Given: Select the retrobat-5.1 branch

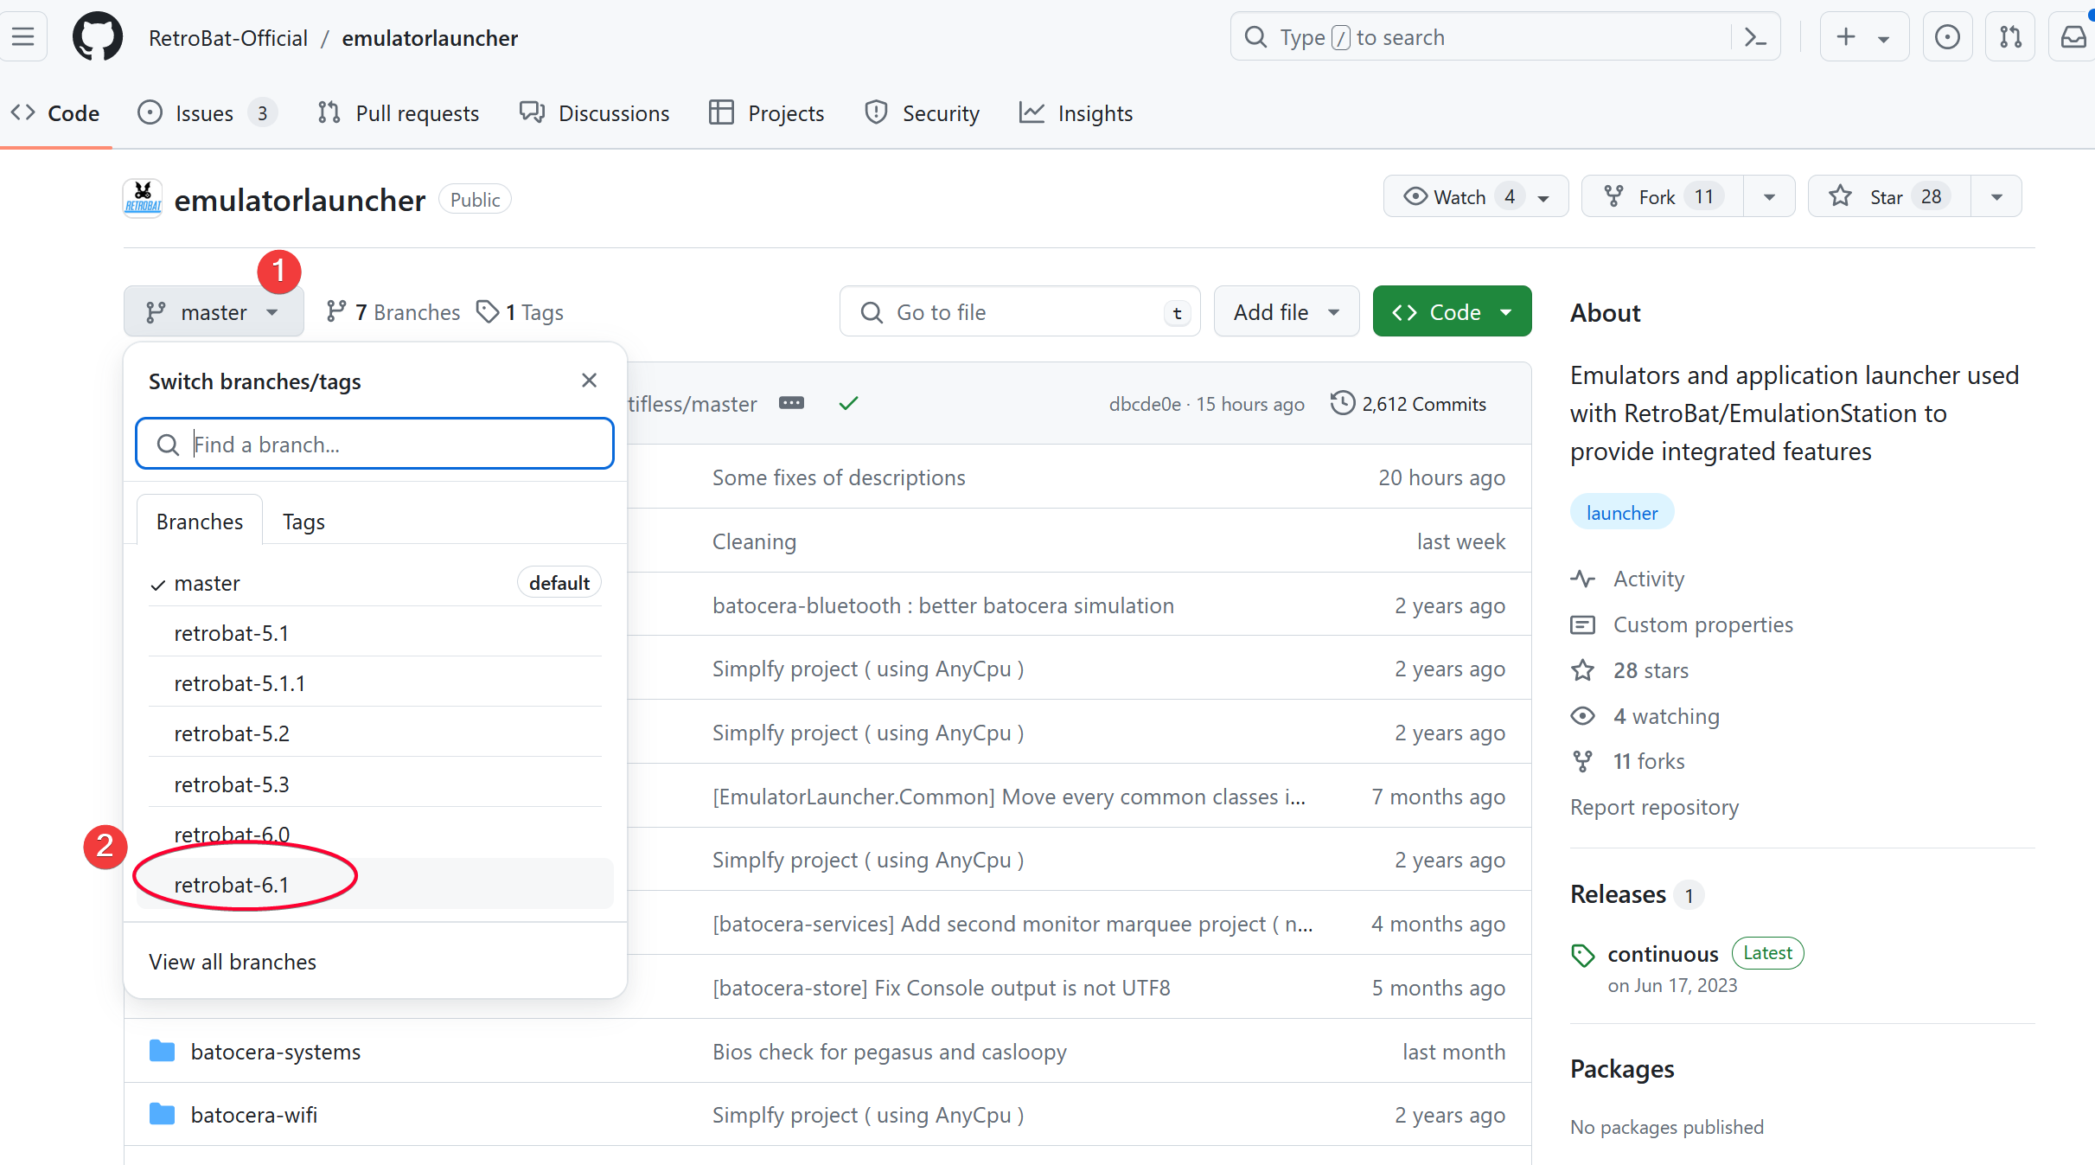Looking at the screenshot, I should 374,633.
